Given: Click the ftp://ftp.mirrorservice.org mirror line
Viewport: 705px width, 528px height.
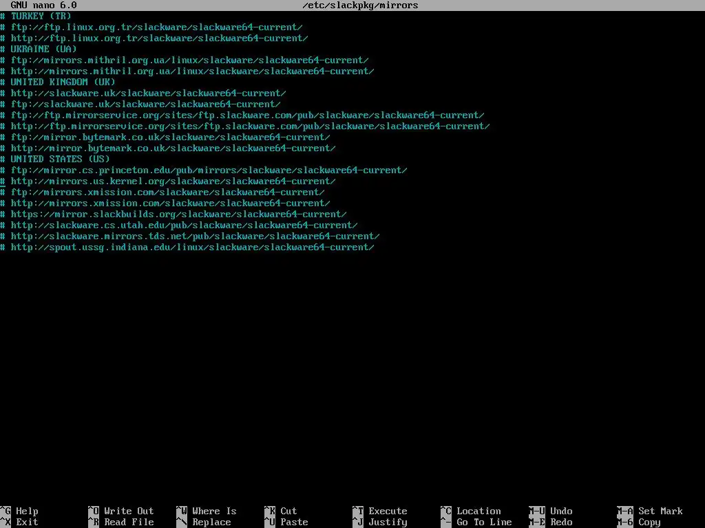Looking at the screenshot, I should [x=242, y=115].
